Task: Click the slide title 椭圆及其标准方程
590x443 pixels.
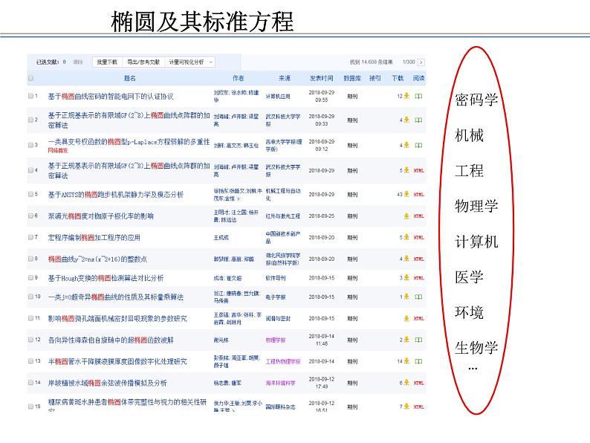Action: [202, 22]
